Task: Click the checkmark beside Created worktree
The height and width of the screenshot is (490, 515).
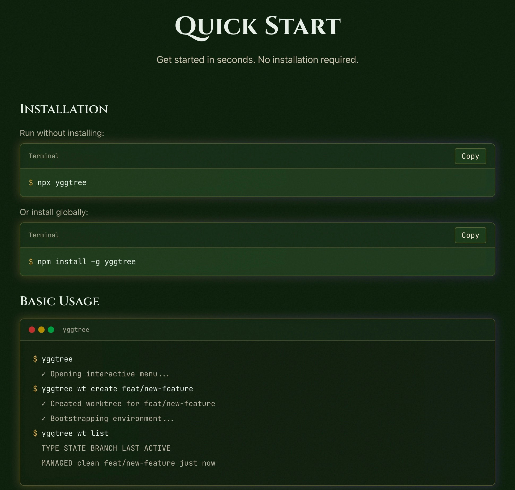Action: point(44,403)
